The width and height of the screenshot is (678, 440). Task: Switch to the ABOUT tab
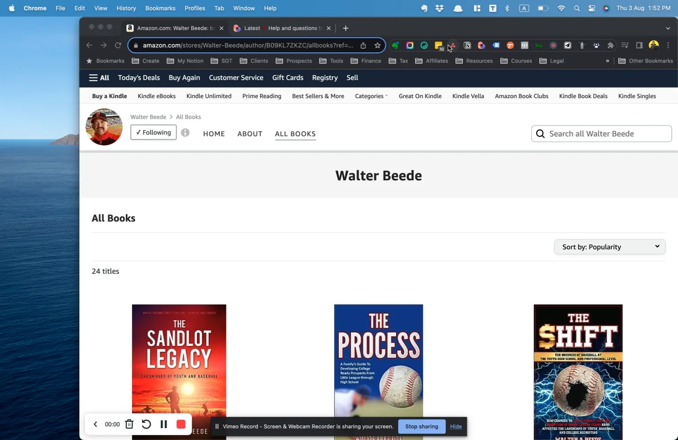coord(250,134)
